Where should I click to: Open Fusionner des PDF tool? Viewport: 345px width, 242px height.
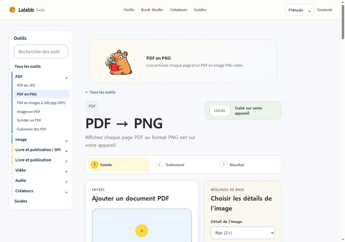(x=42, y=129)
